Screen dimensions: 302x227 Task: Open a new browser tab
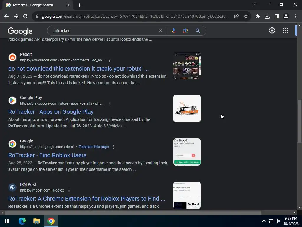pos(80,5)
